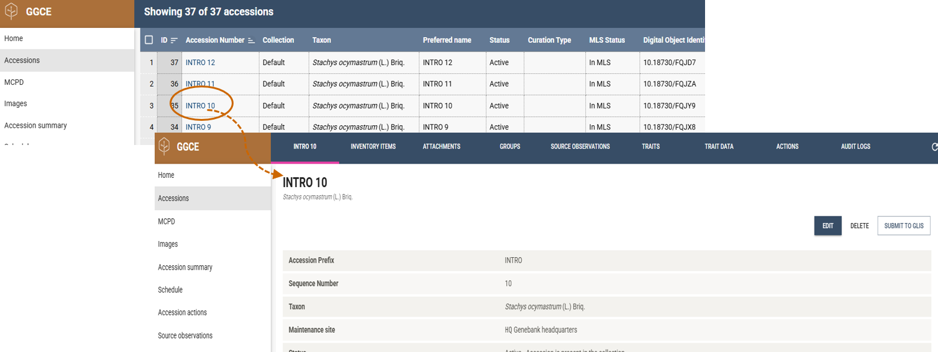The height and width of the screenshot is (352, 938).
Task: Select Source observations in the sidebar
Action: [x=185, y=335]
